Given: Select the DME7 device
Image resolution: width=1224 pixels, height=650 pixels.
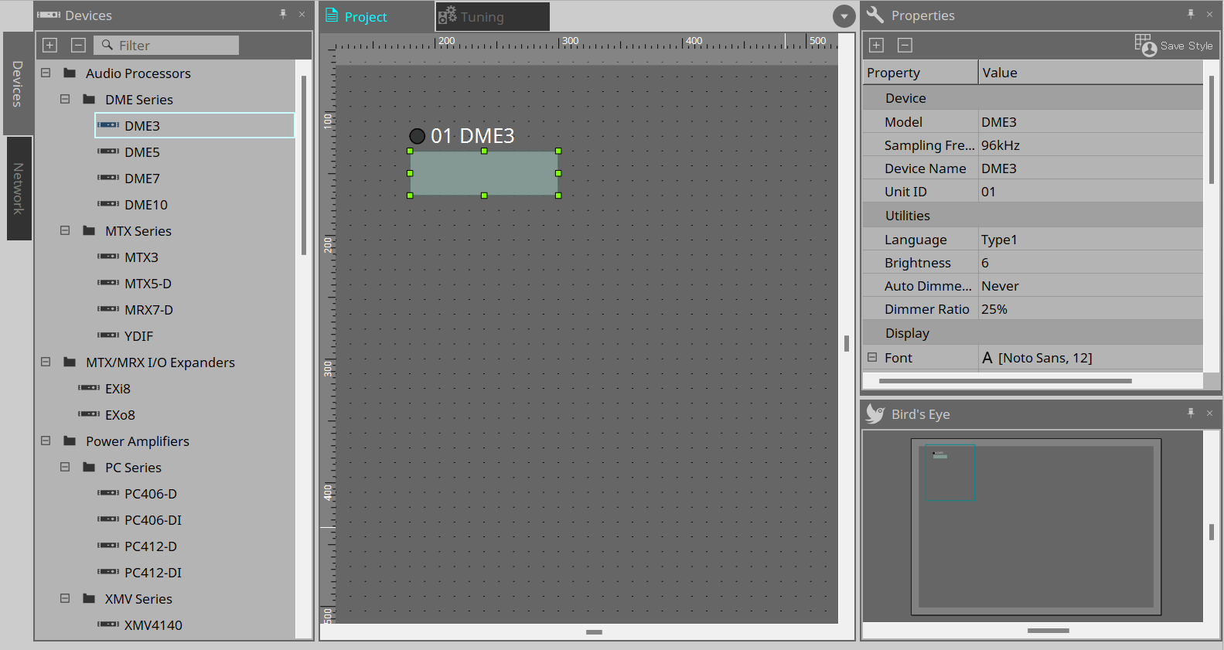Looking at the screenshot, I should tap(142, 179).
